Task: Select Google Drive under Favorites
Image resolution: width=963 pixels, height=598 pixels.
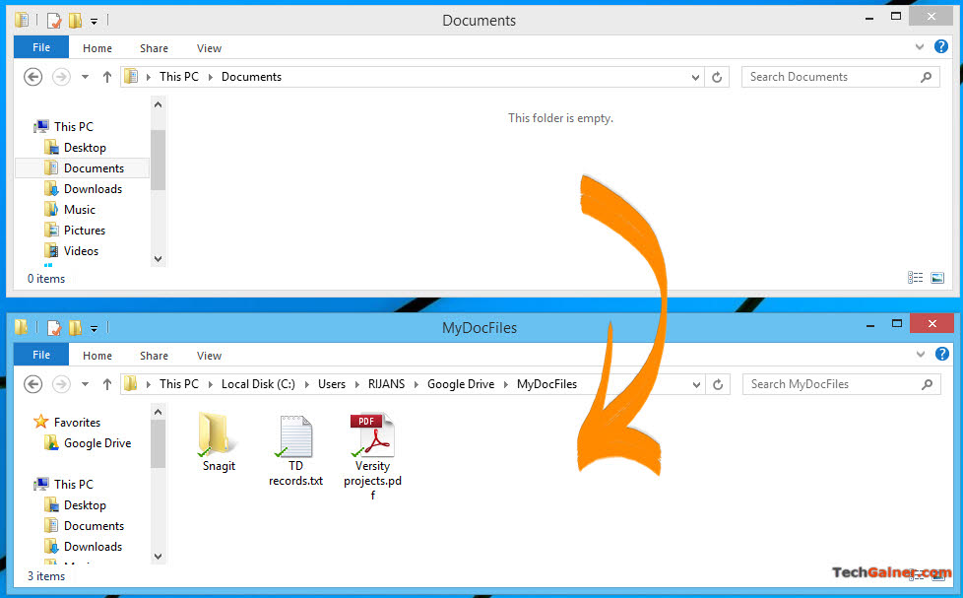Action: pos(96,443)
